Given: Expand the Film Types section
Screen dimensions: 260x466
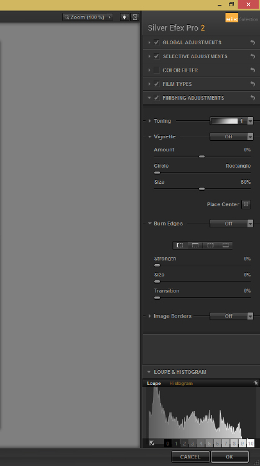Looking at the screenshot, I should (x=149, y=84).
